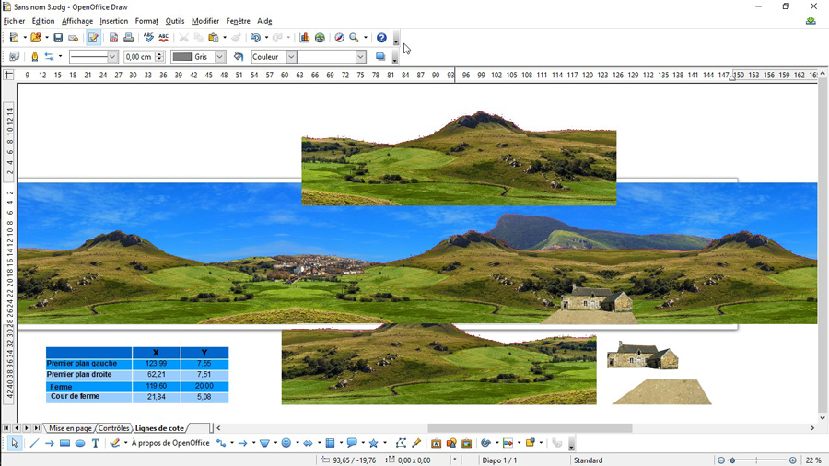Click 'À propos de OpenOffice' button

tap(170, 443)
